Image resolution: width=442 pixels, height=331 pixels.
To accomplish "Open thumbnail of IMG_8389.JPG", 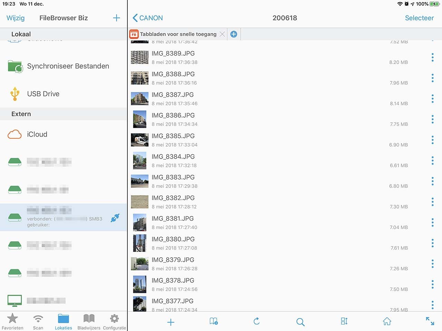I will click(x=140, y=58).
